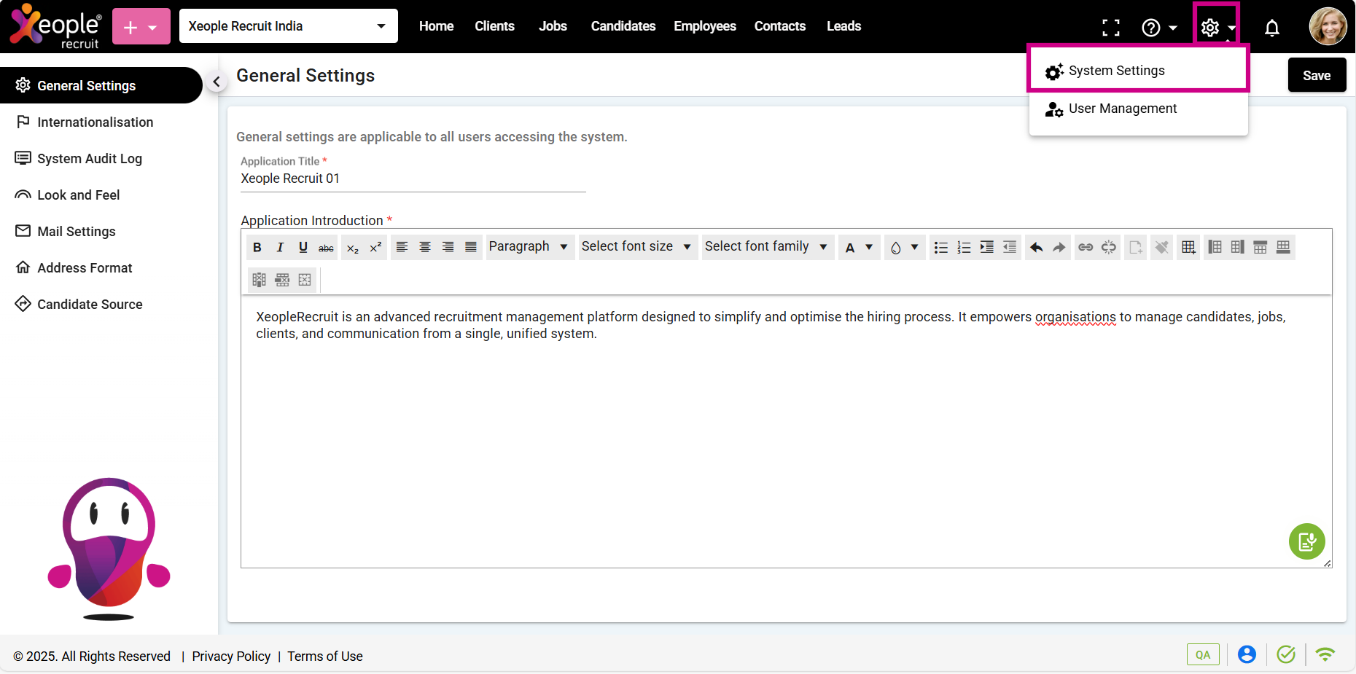Click the fullscreen toggle icon
Screen dimensions: 1356x674
click(x=1110, y=28)
